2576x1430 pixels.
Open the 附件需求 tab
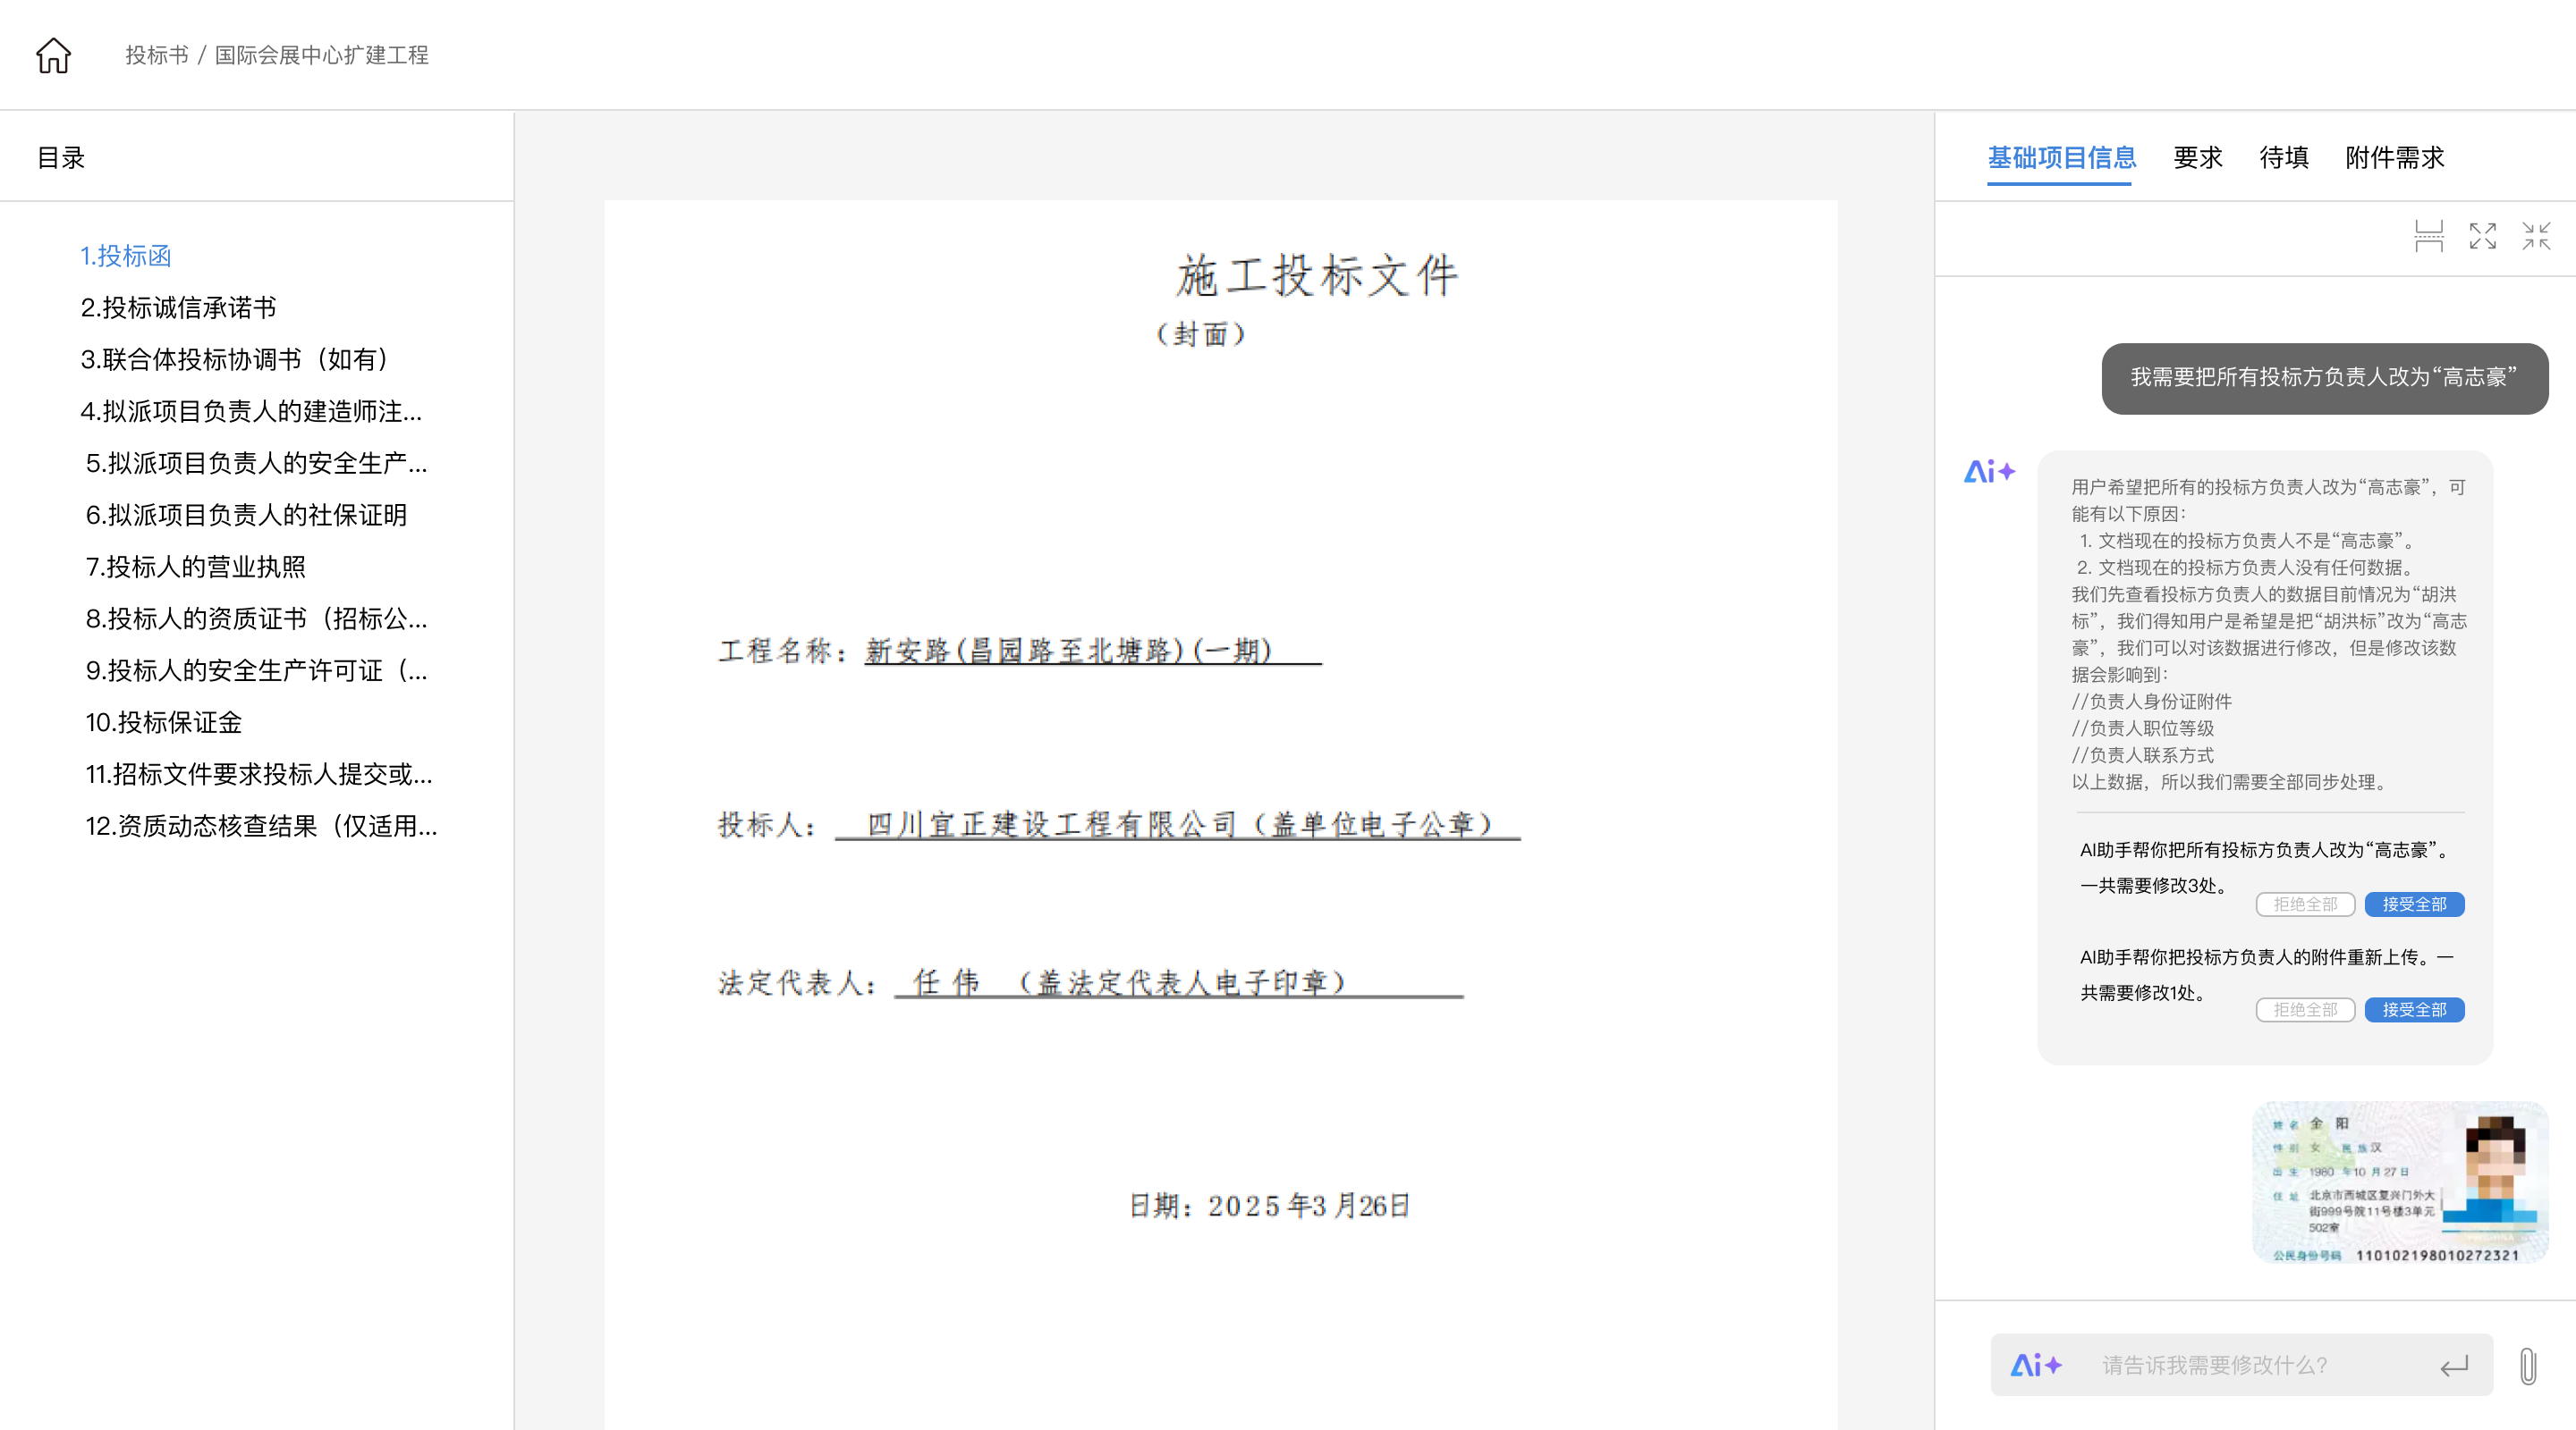(x=2394, y=158)
